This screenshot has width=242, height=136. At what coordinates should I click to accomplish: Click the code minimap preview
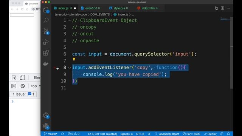click(x=225, y=19)
